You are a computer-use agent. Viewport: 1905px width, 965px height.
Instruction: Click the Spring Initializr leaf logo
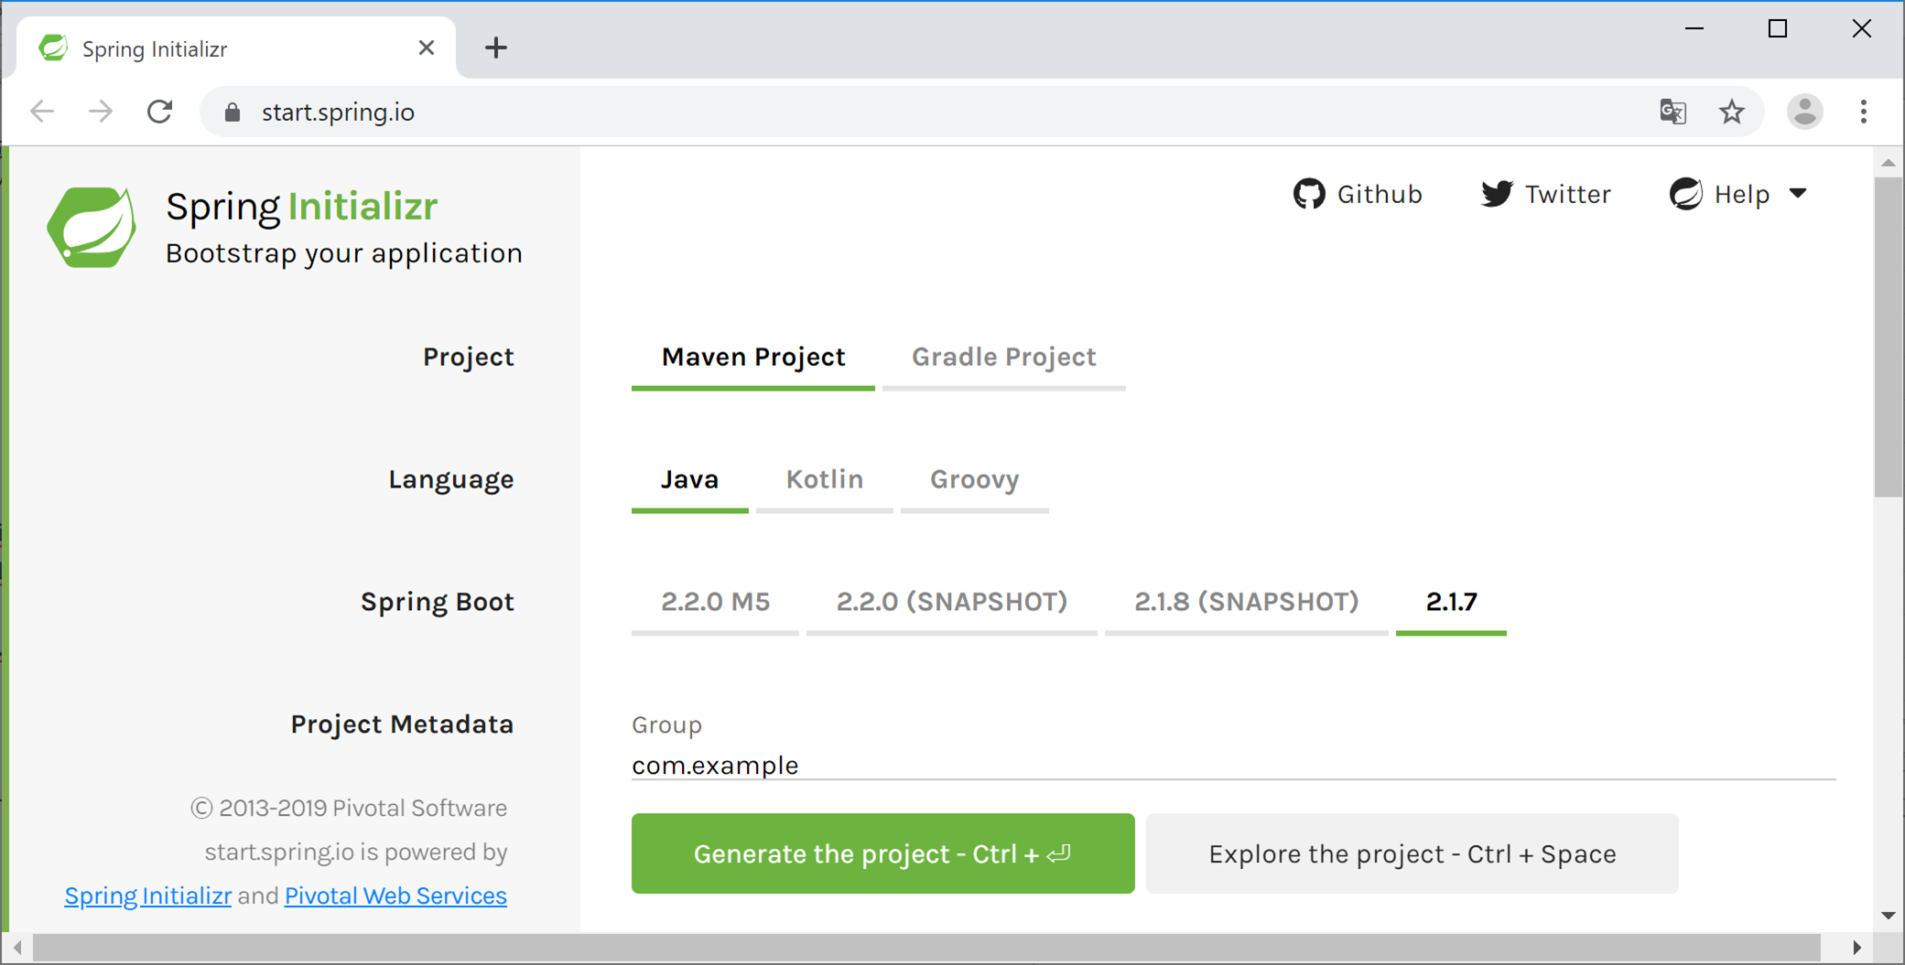(x=91, y=227)
